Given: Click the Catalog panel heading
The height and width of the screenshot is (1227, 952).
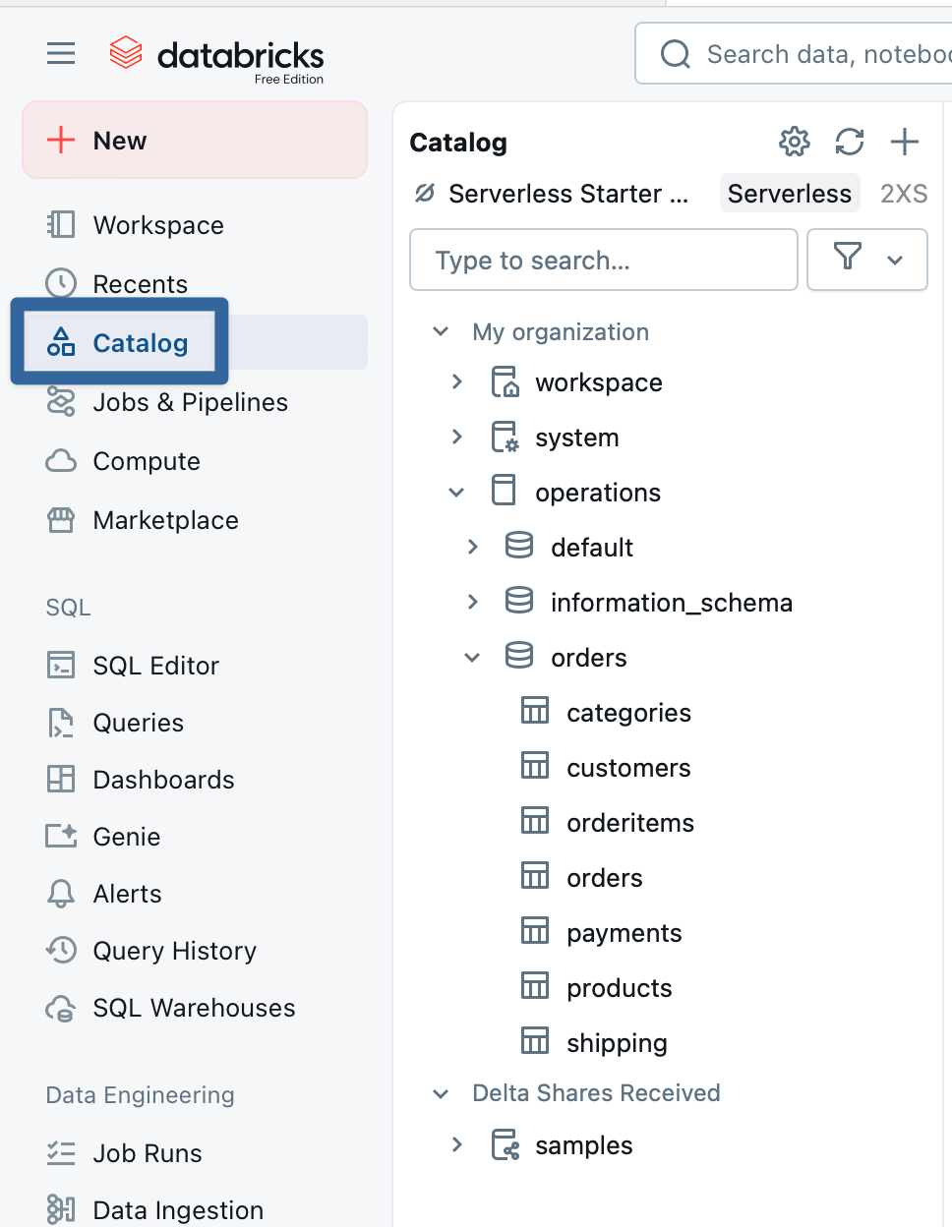Looking at the screenshot, I should 458,143.
